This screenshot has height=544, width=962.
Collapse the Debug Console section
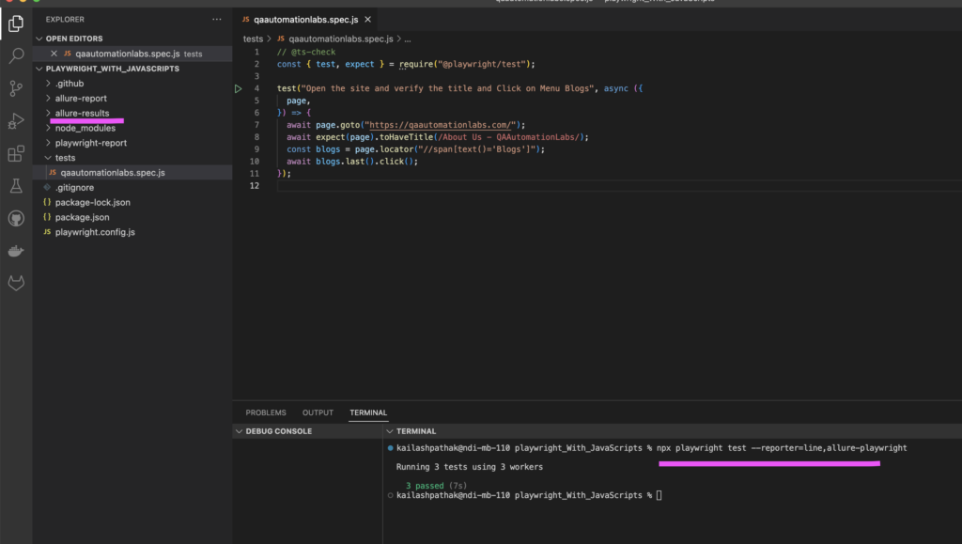click(239, 431)
